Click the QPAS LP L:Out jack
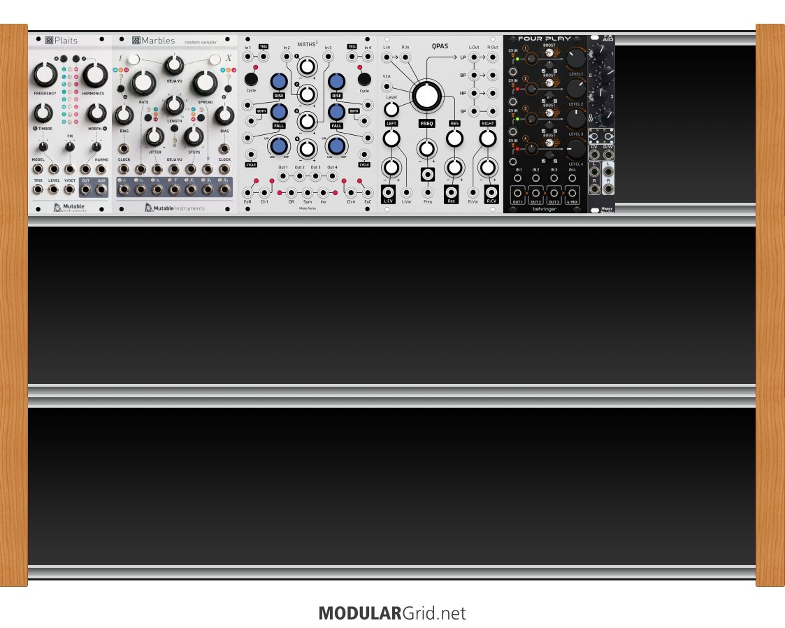 [x=474, y=57]
